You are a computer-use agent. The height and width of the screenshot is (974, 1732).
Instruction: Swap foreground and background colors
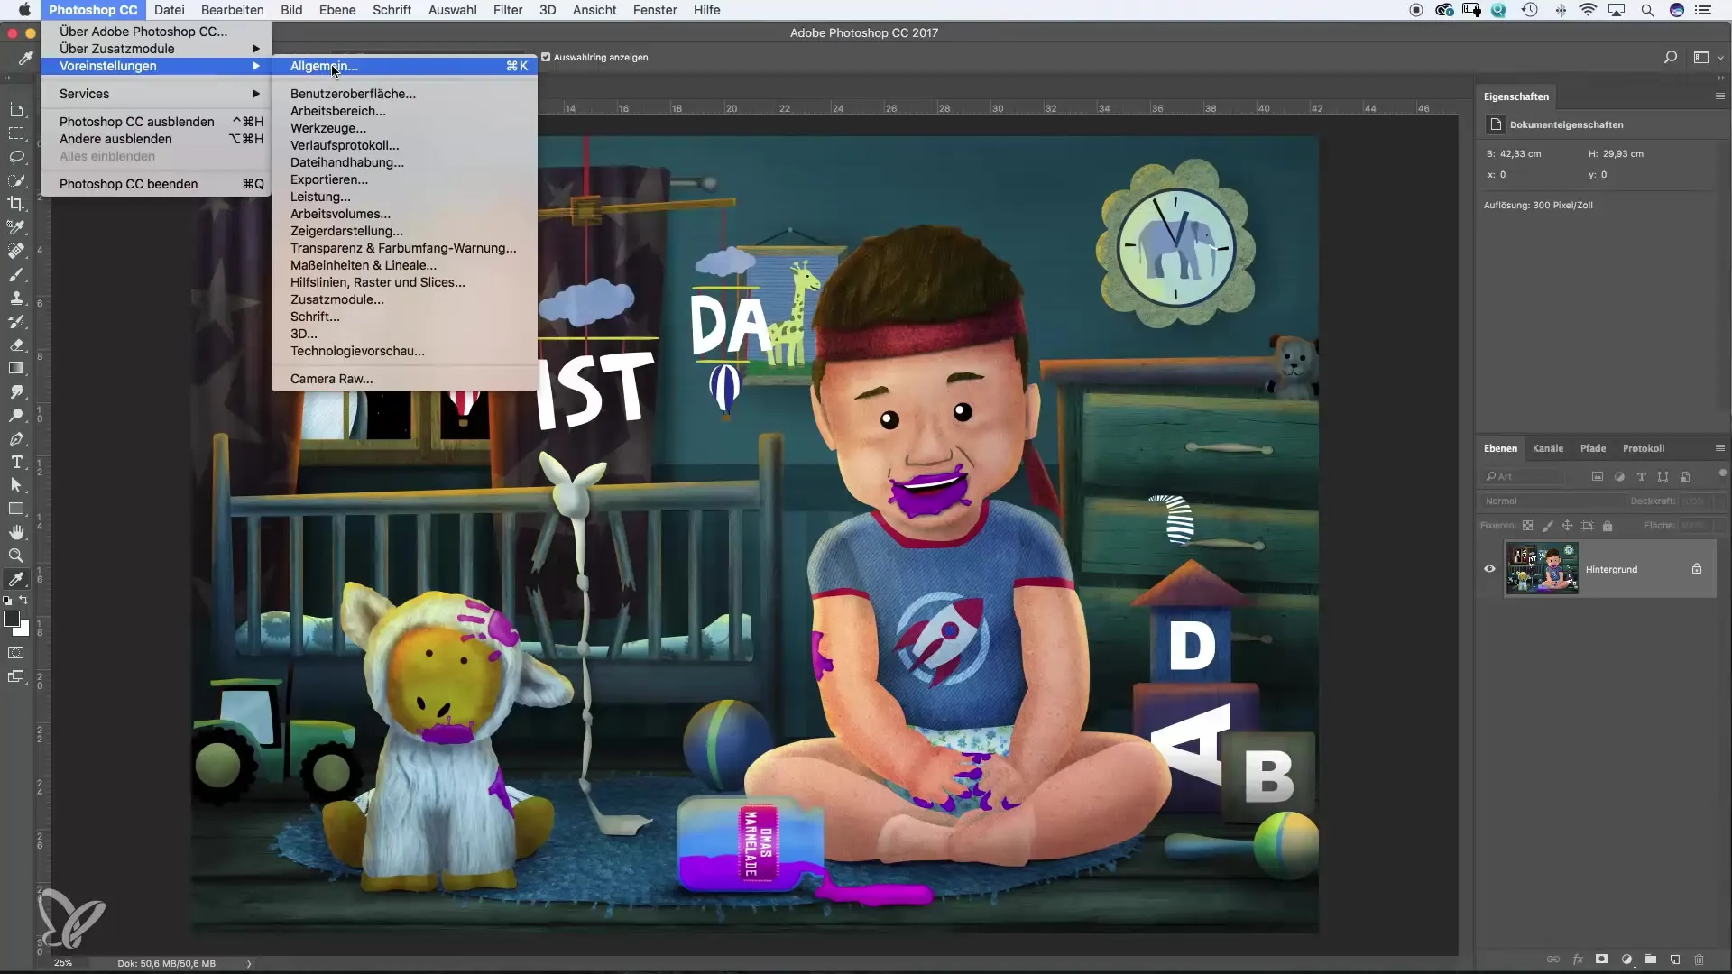point(24,600)
